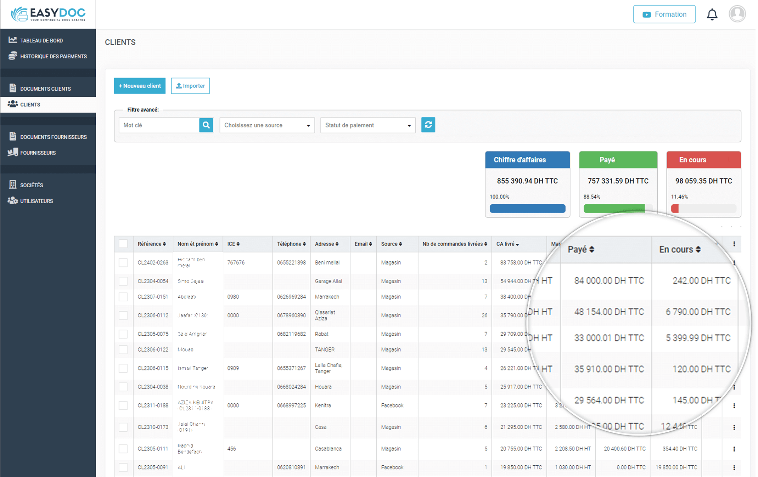This screenshot has height=477, width=758.
Task: Open Historique des paiements from sidebar
Action: [53, 56]
